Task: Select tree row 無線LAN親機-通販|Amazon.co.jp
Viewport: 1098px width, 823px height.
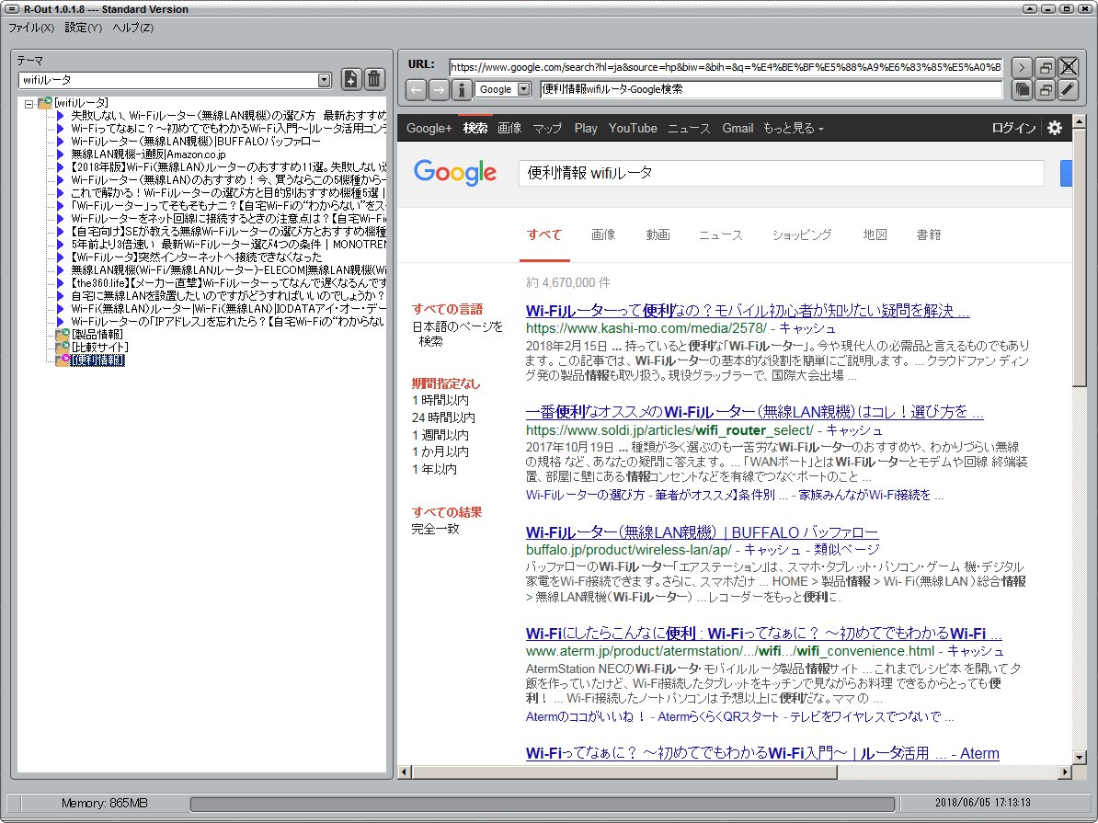Action: tap(148, 154)
